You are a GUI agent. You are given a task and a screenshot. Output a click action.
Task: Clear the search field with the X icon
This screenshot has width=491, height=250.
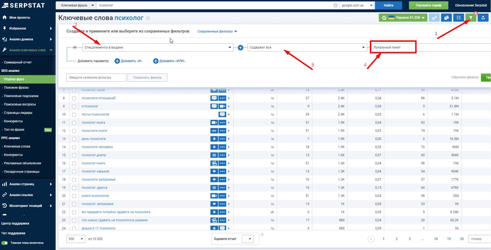point(336,5)
